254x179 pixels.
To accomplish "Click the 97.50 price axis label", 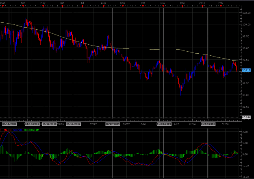I will [246, 36].
